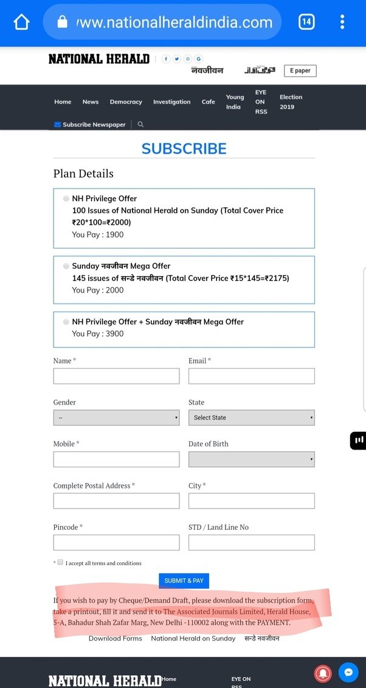Tick the accept terms and conditions checkbox
366x688 pixels.
point(60,562)
